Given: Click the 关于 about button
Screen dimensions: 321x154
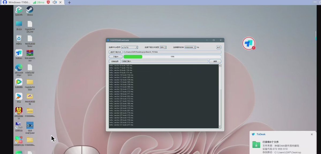Looking at the screenshot, I should 219,47.
